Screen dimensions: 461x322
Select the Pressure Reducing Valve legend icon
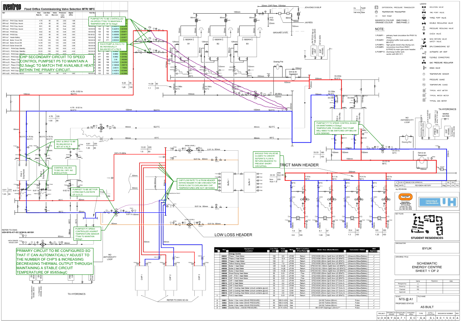(x=424, y=28)
